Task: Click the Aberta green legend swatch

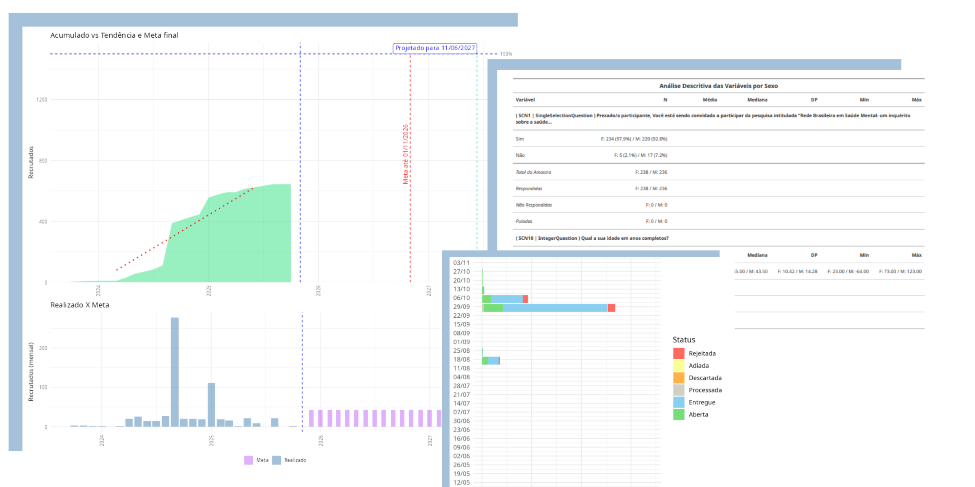Action: tap(679, 414)
